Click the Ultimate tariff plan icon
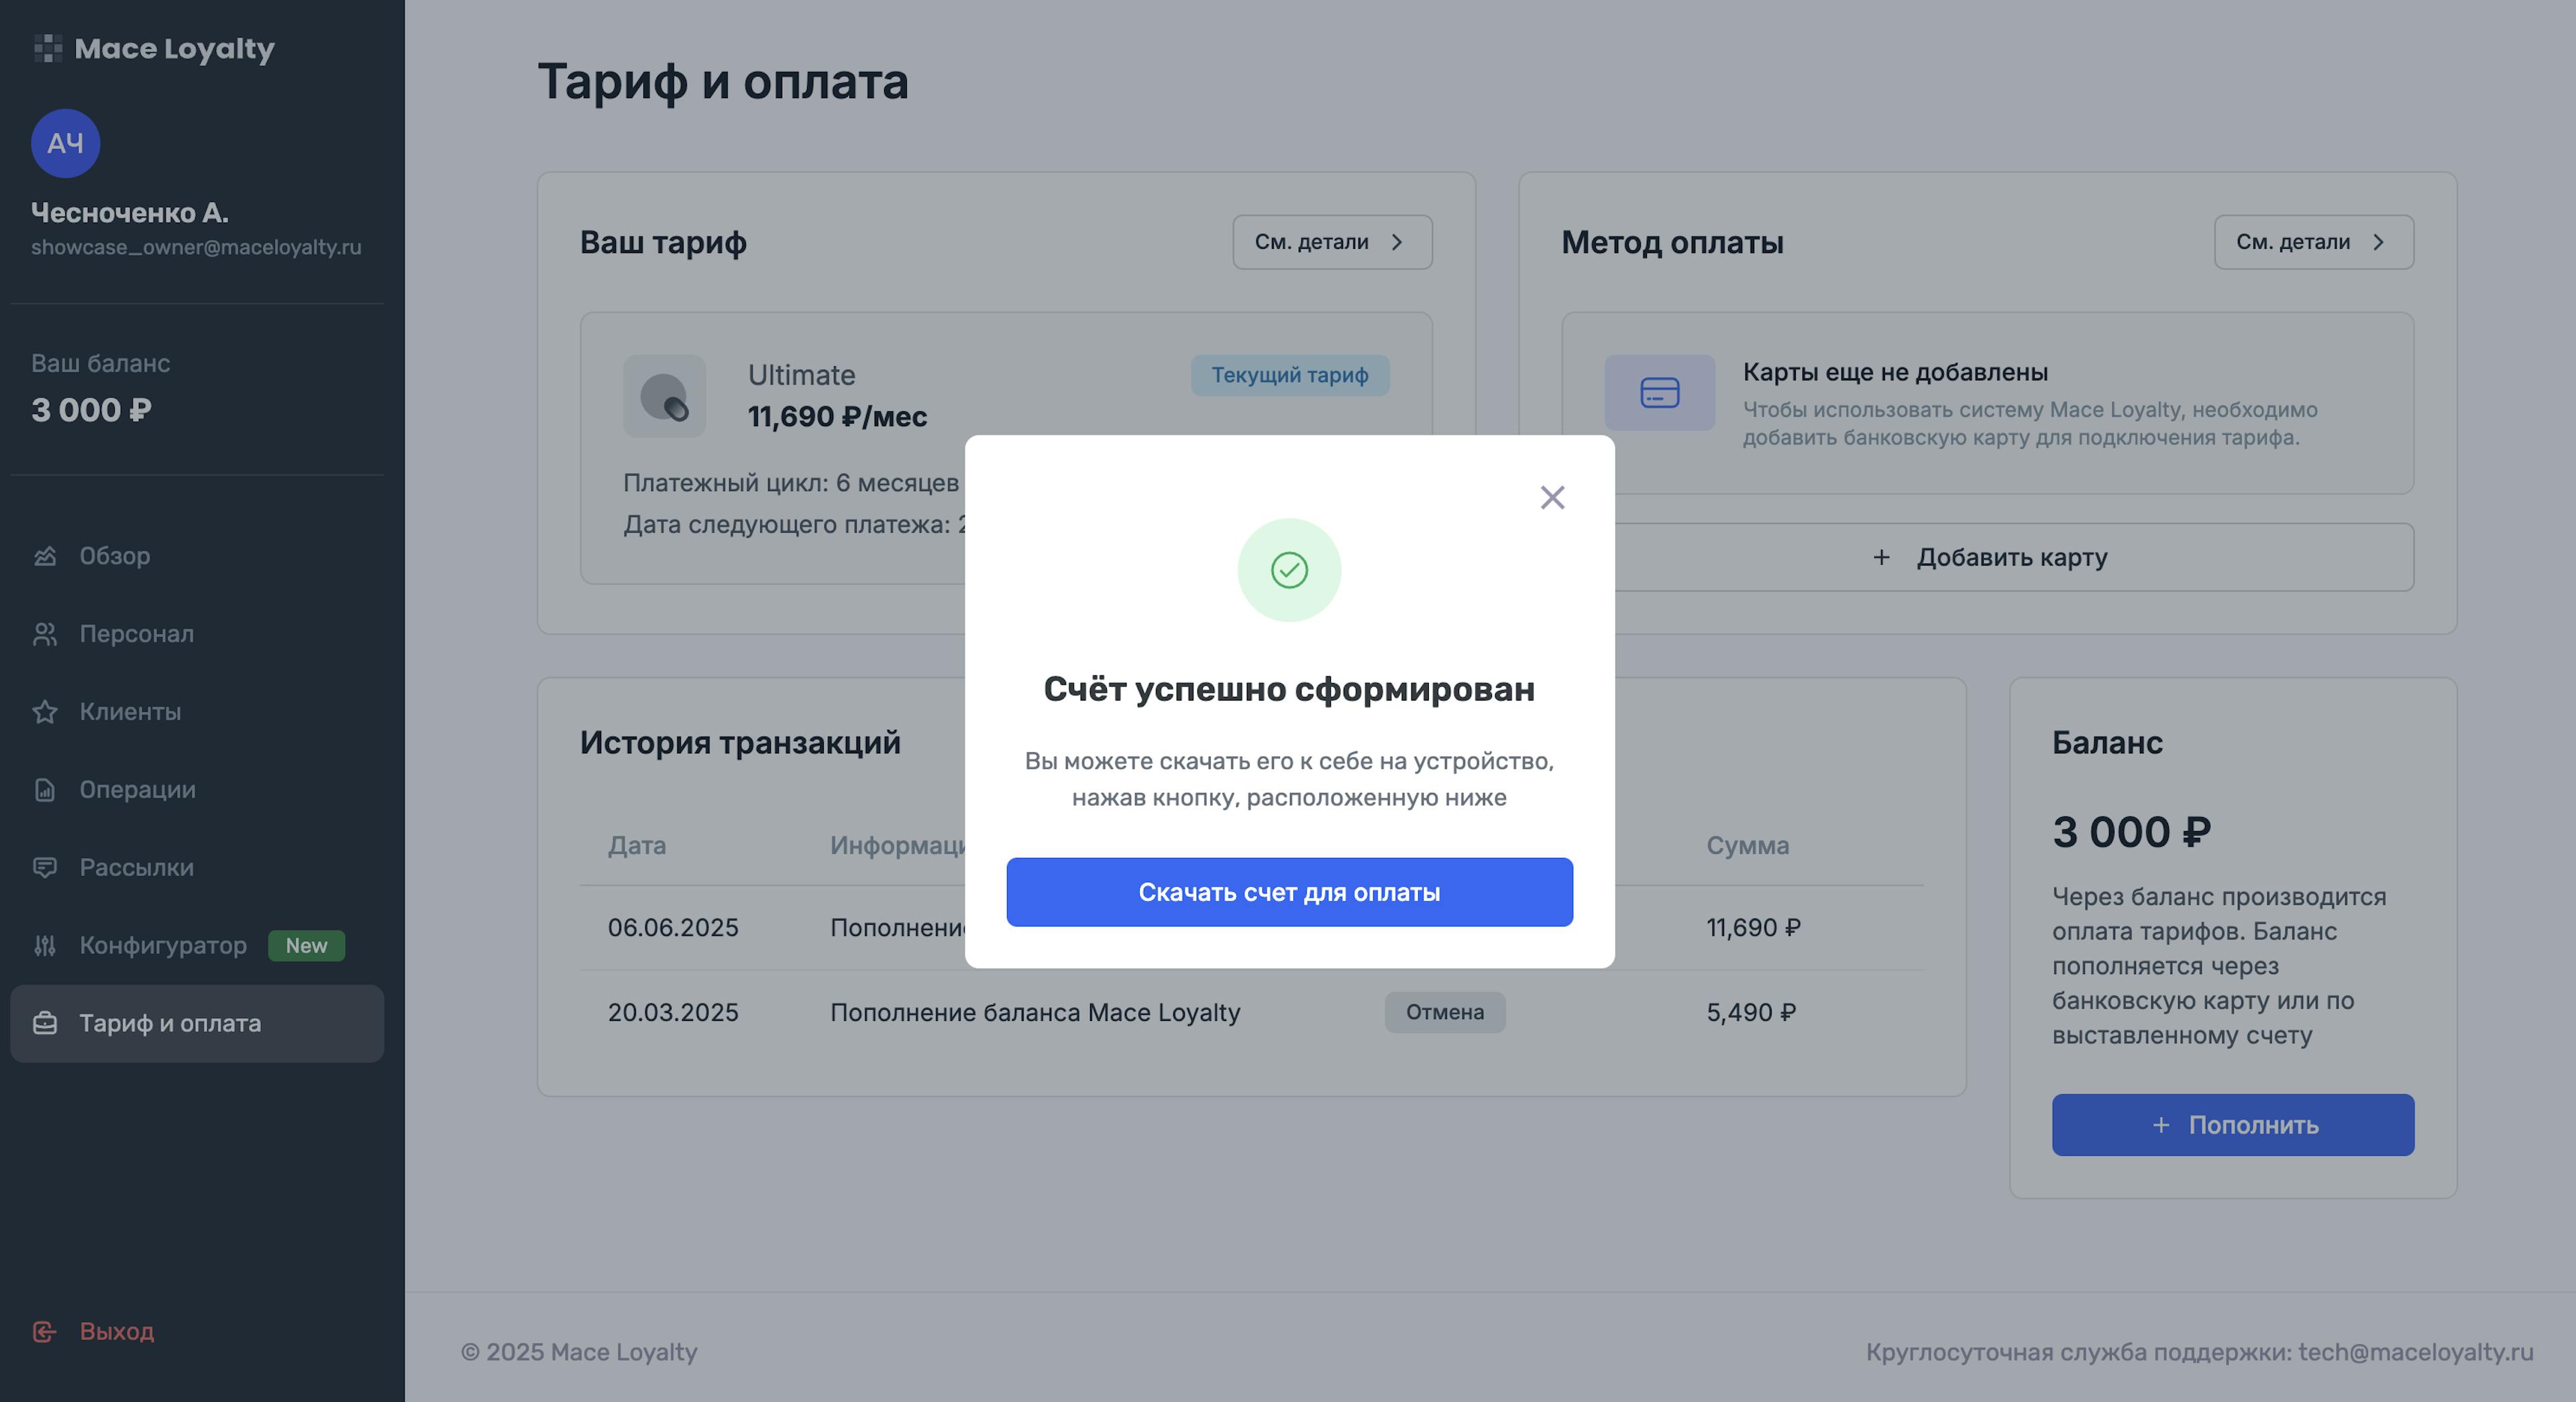 664,396
